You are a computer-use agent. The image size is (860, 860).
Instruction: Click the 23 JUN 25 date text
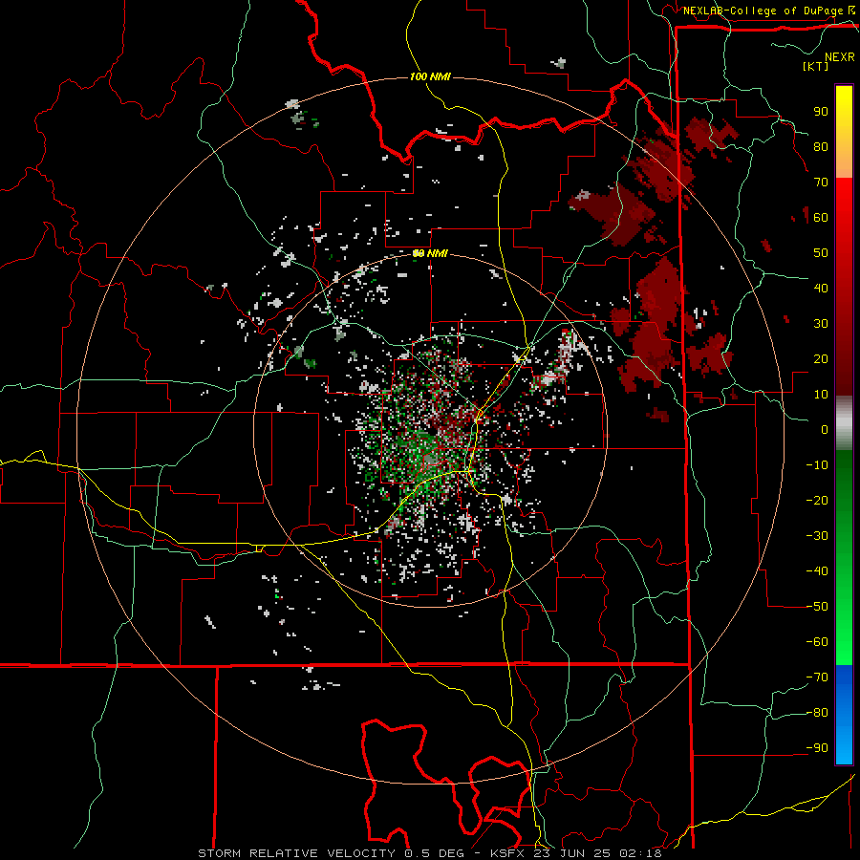(x=572, y=853)
